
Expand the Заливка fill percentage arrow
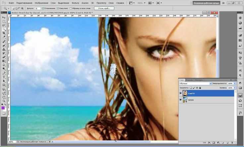(235, 88)
